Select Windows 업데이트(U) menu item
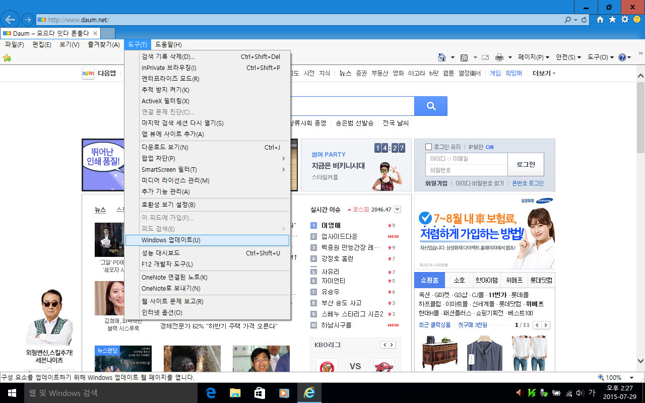Viewport: 645px width, 403px height. tap(207, 240)
